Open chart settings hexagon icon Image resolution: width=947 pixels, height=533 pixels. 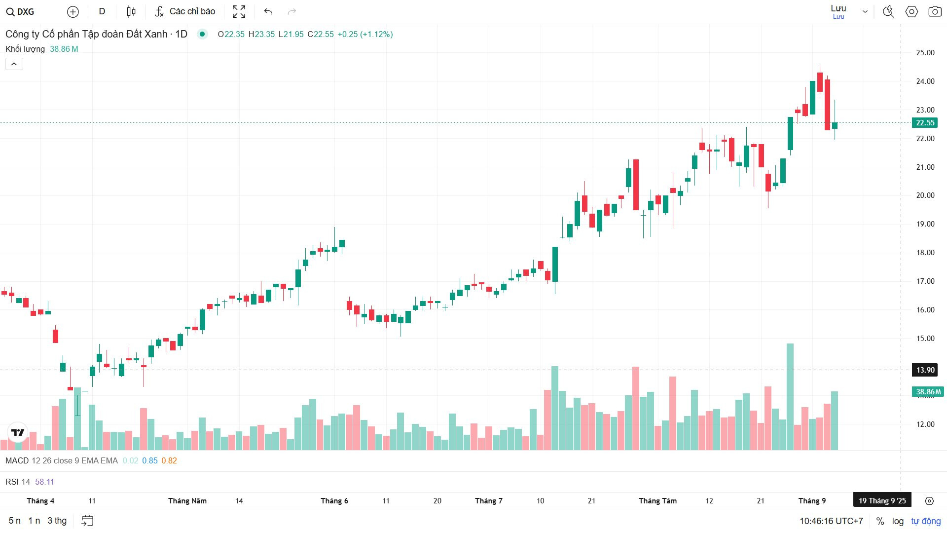911,11
